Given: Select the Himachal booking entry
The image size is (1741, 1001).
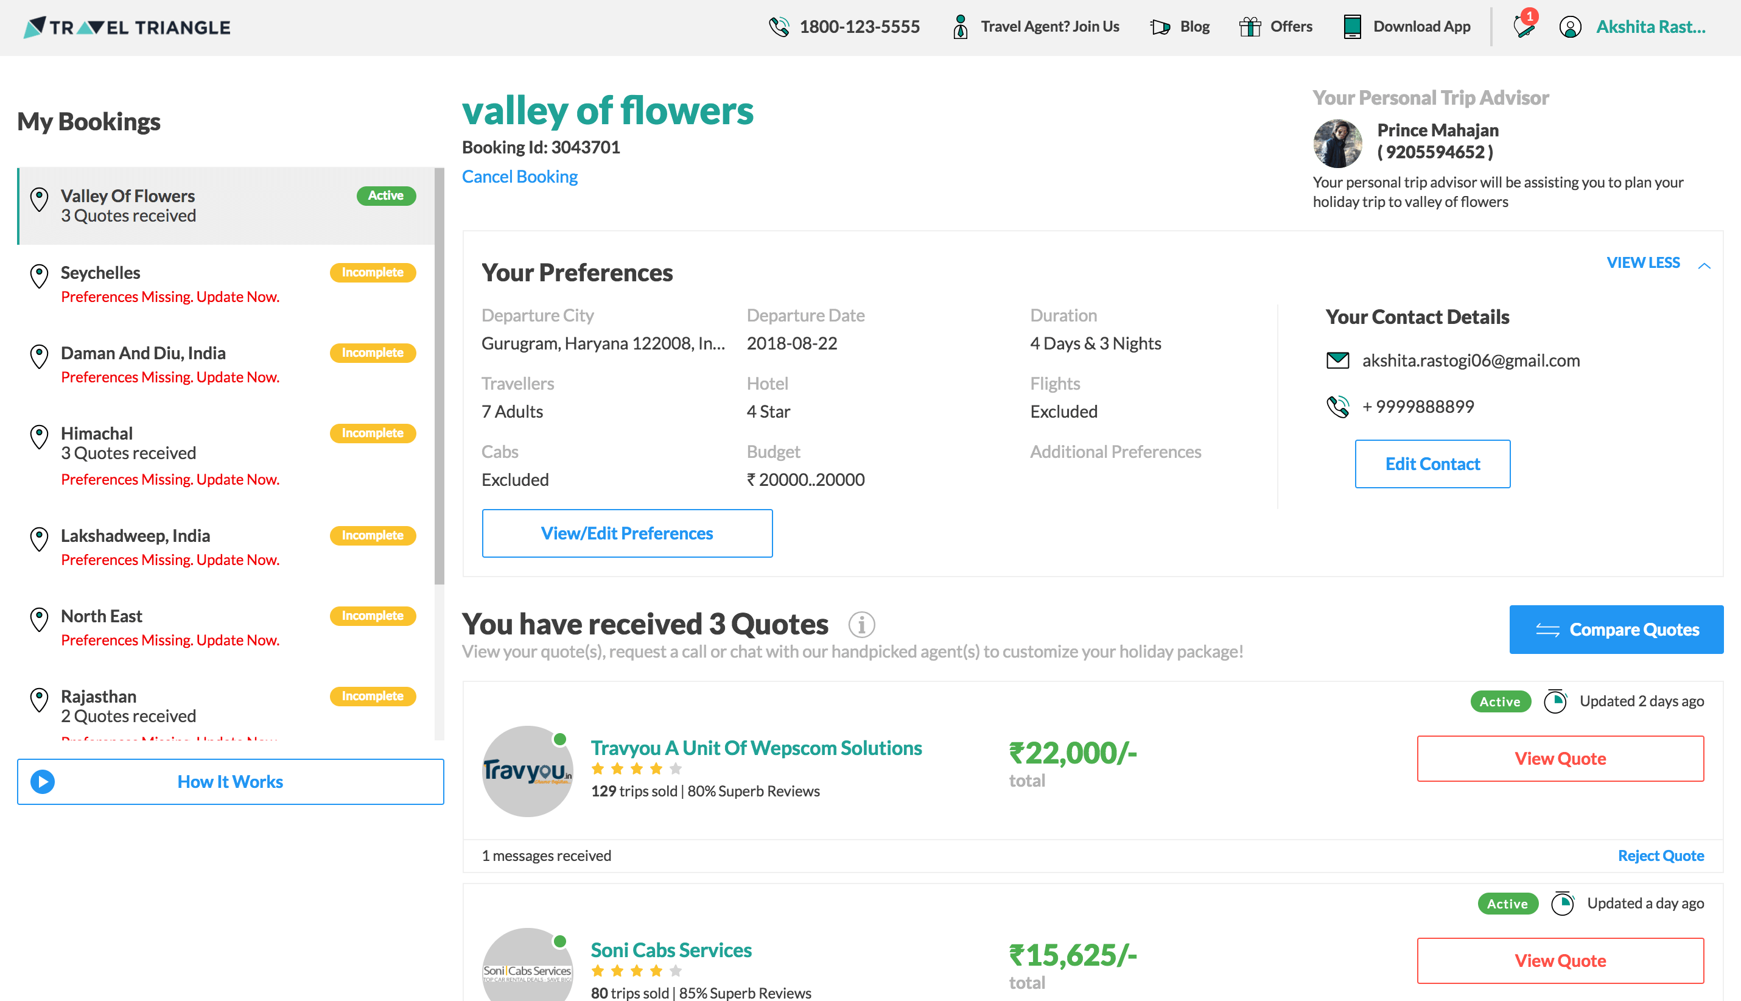Looking at the screenshot, I should pyautogui.click(x=97, y=434).
